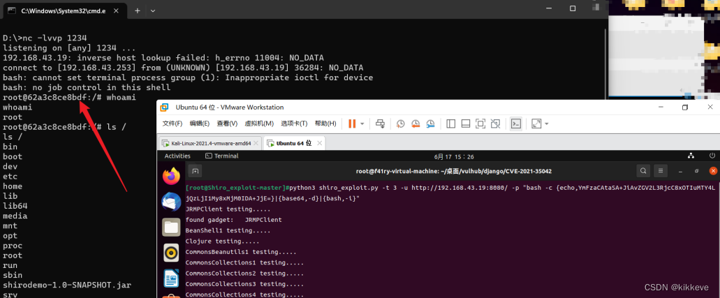Click 'Clojure testing.....' output line
Viewport: 720px width, 298px height.
pos(223,241)
